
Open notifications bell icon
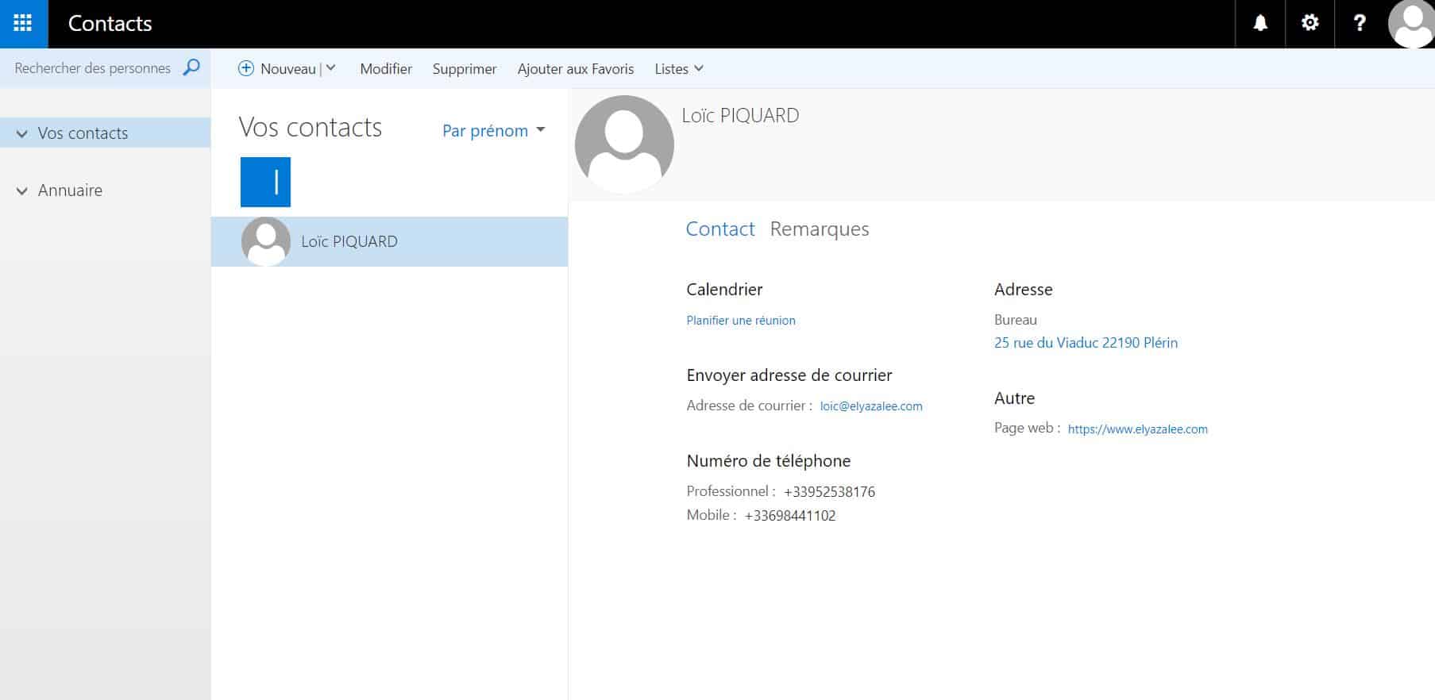[x=1259, y=23]
